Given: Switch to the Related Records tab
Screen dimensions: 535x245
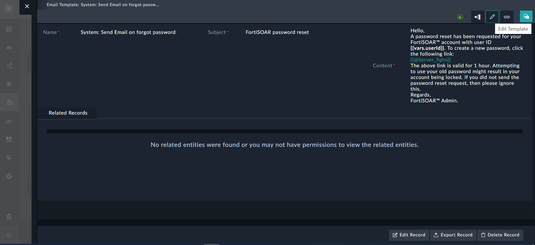Looking at the screenshot, I should pyautogui.click(x=67, y=113).
